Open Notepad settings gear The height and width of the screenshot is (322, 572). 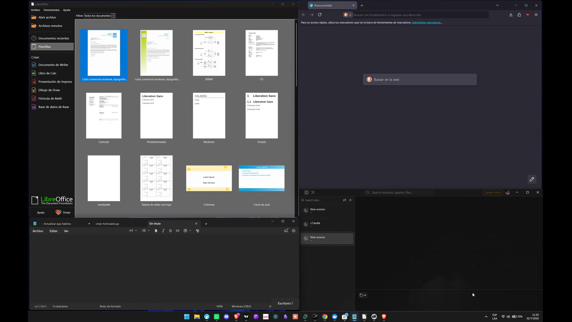click(293, 231)
